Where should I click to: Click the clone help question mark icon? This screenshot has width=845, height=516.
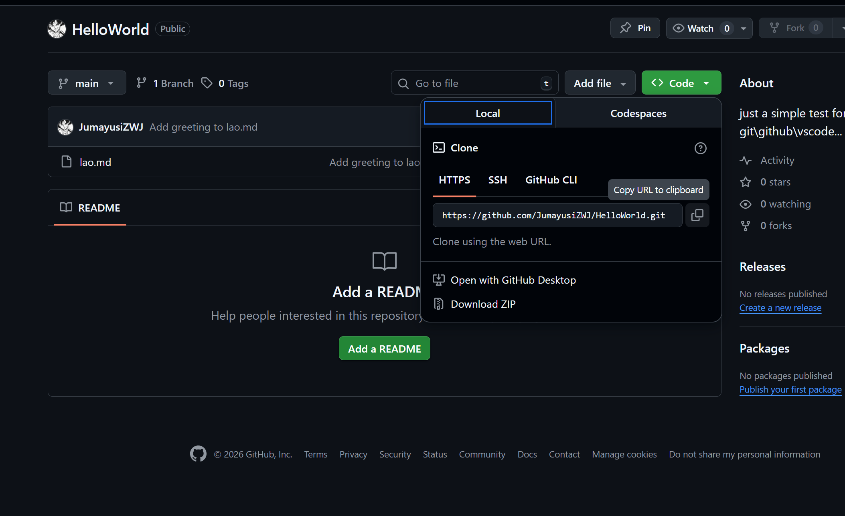pos(700,148)
